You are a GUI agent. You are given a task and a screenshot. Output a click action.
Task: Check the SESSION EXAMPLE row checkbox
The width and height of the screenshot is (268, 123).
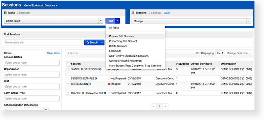[x=68, y=79]
